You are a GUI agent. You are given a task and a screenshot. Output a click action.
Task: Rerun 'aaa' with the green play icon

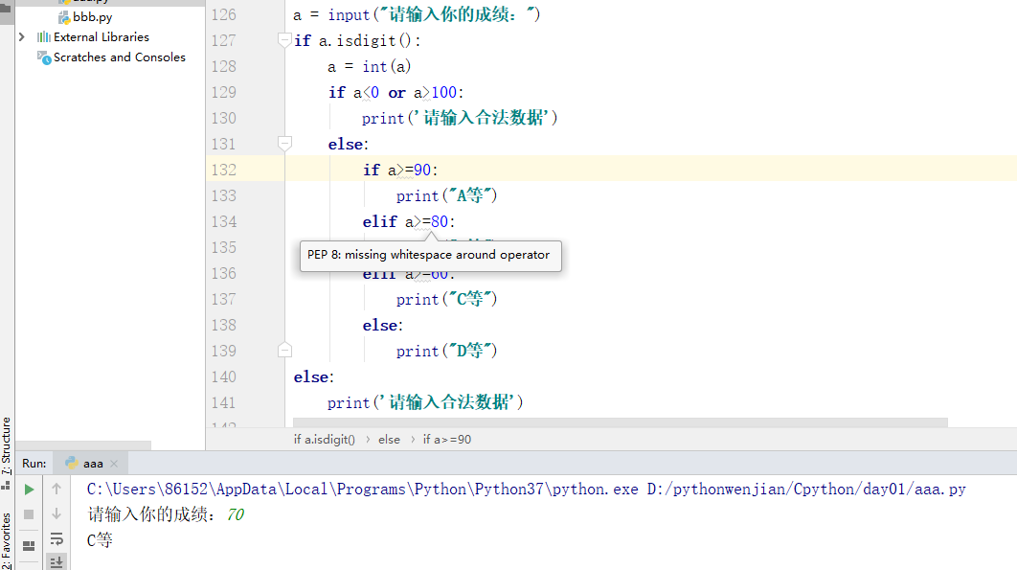[x=29, y=490]
